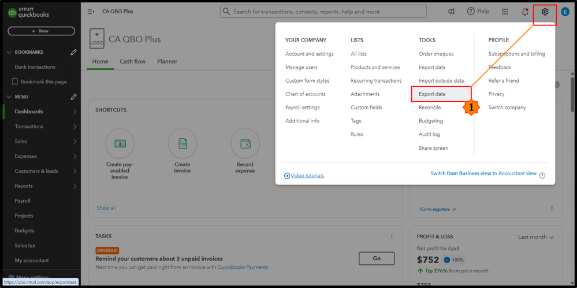The width and height of the screenshot is (577, 288).
Task: Click the + New button
Action: click(x=41, y=31)
